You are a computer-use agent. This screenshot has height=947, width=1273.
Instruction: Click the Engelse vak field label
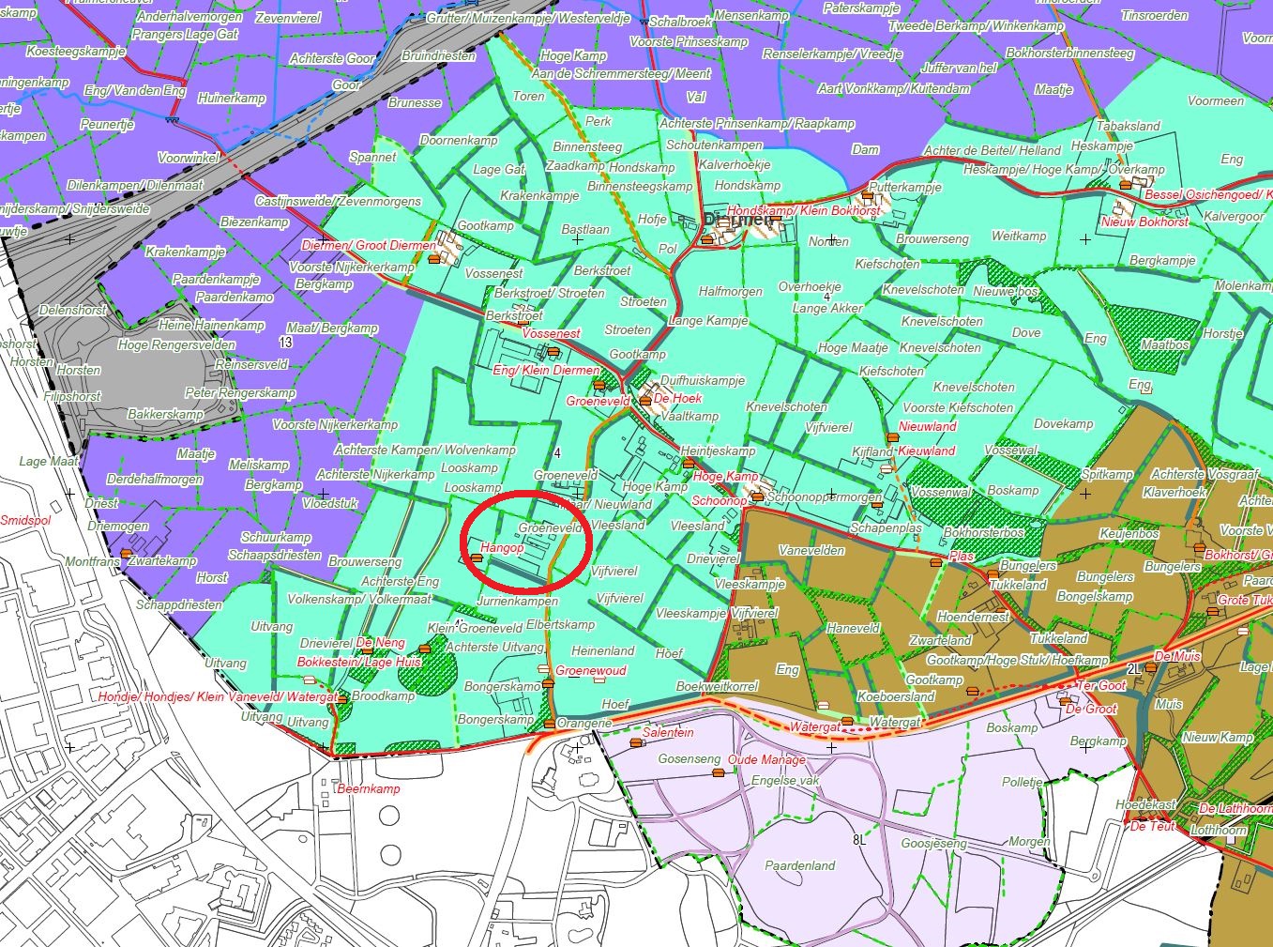pyautogui.click(x=785, y=780)
